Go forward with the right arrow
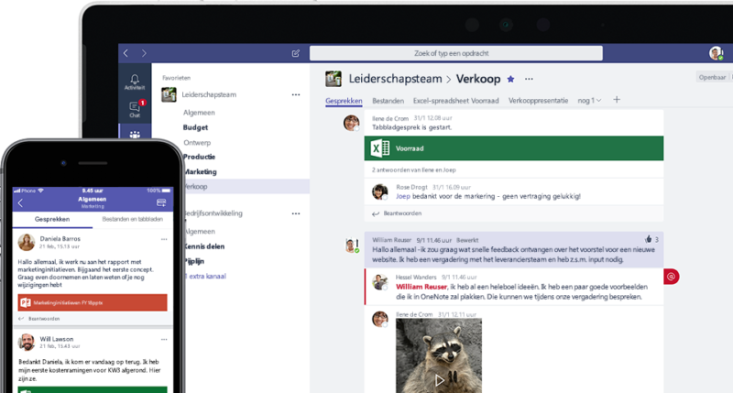The height and width of the screenshot is (393, 733). click(144, 53)
